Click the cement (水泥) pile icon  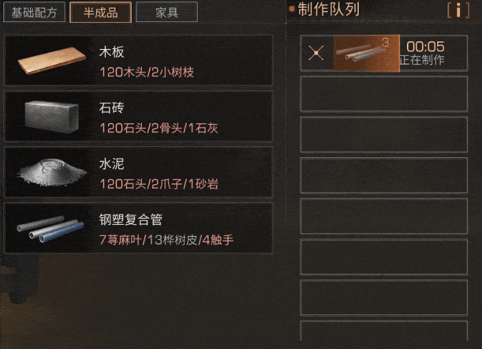pyautogui.click(x=52, y=172)
